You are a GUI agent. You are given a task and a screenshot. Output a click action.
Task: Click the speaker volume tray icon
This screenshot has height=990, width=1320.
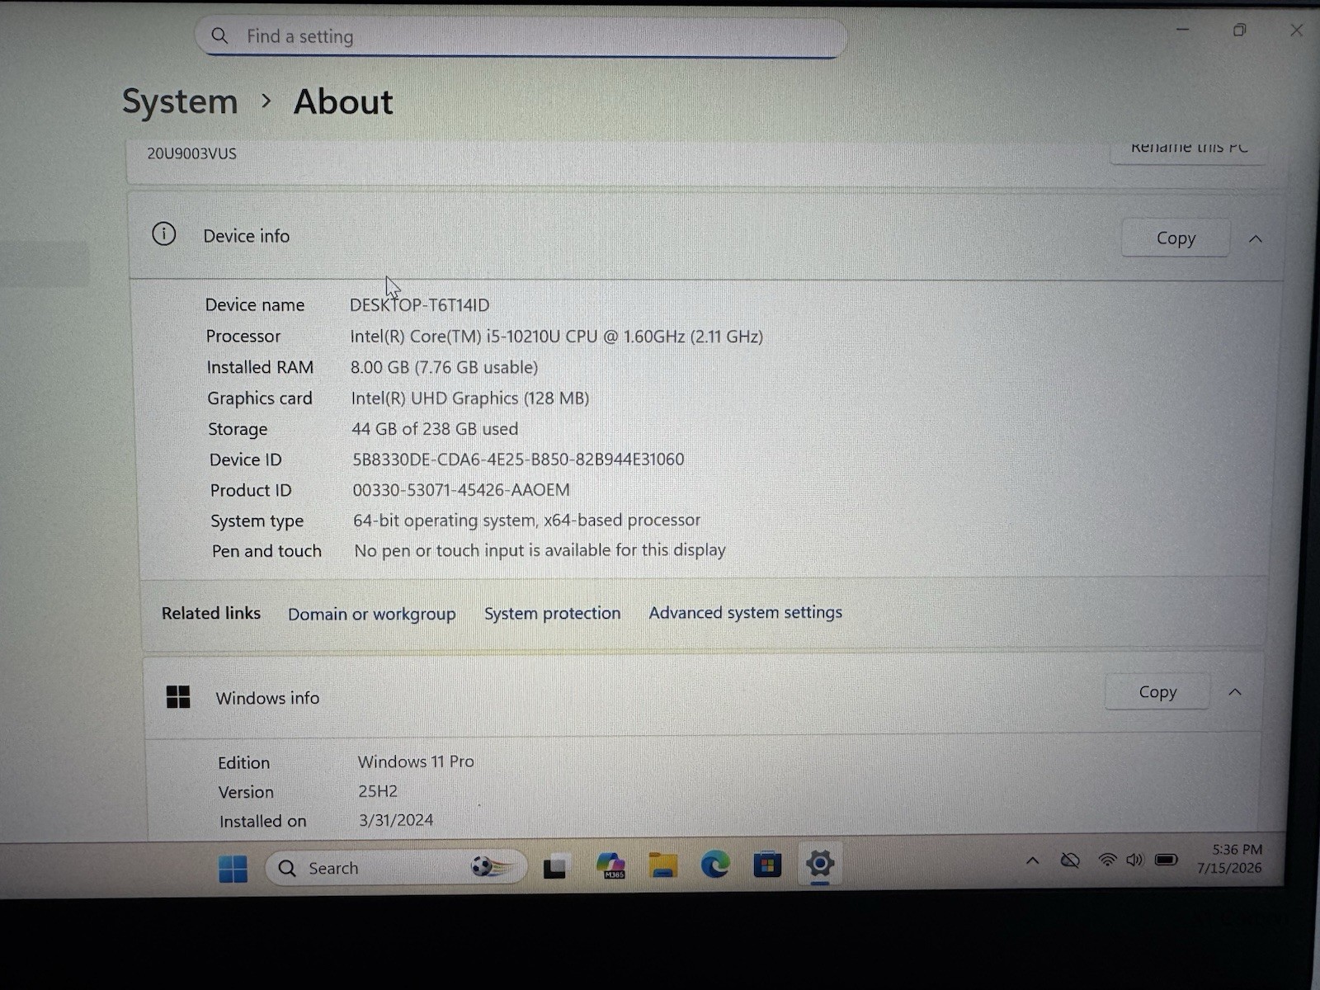(x=1135, y=860)
